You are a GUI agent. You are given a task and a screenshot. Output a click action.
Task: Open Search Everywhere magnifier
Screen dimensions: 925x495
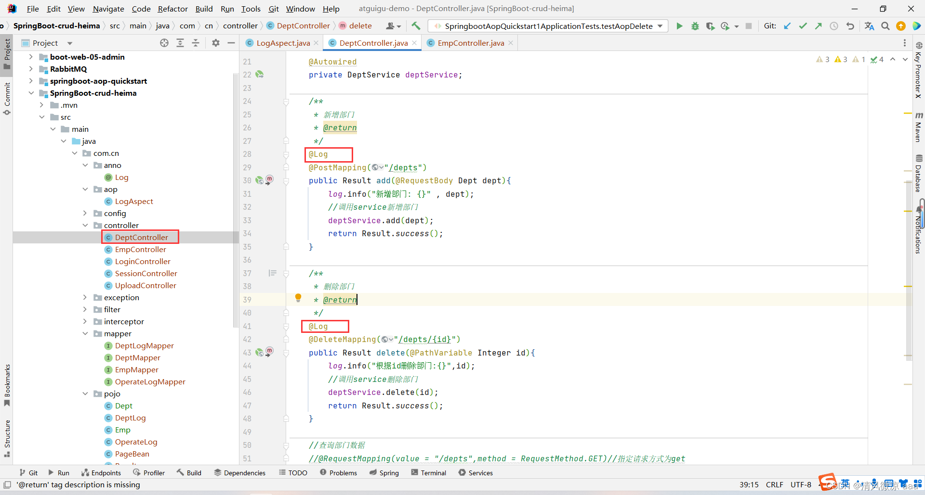coord(885,26)
